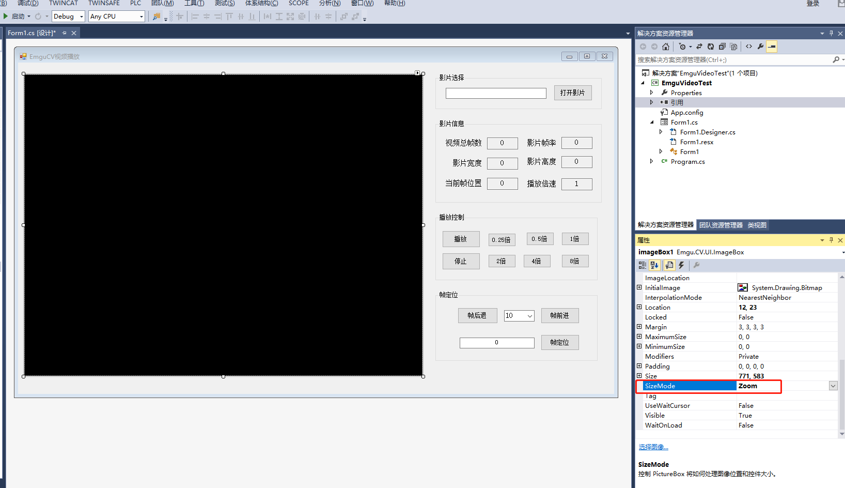
Task: Open the Debug configuration dropdown
Action: click(x=81, y=17)
